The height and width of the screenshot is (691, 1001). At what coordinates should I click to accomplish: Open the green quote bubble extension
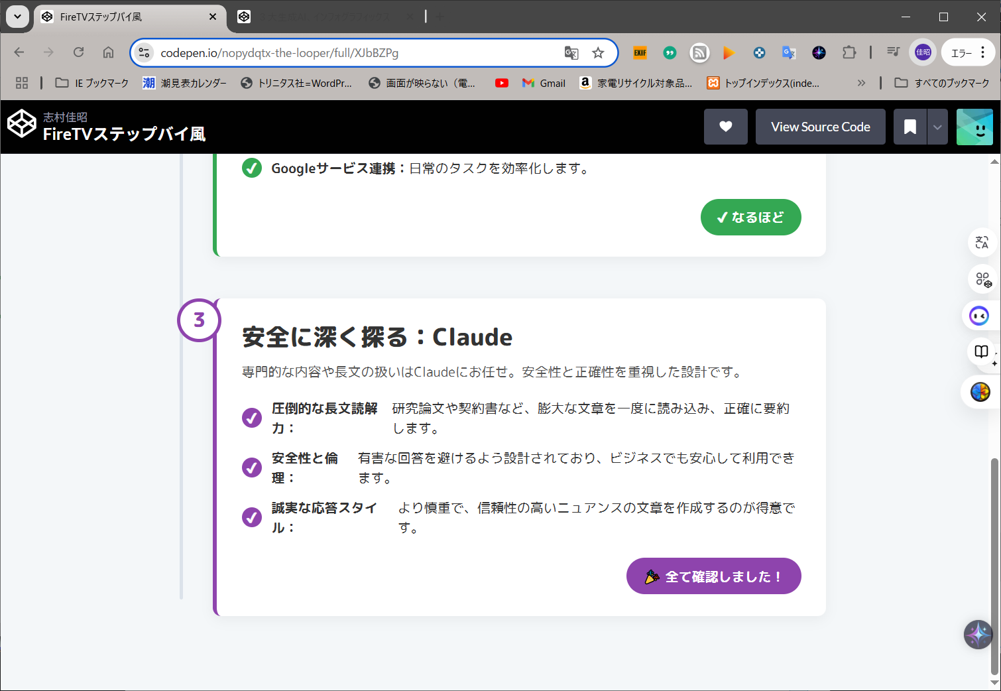670,53
